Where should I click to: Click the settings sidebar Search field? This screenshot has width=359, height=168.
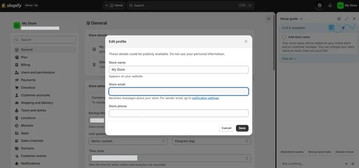click(x=45, y=40)
